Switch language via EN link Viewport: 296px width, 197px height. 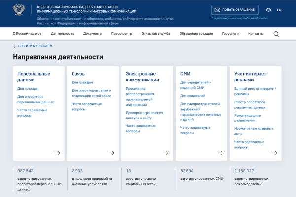(x=279, y=10)
